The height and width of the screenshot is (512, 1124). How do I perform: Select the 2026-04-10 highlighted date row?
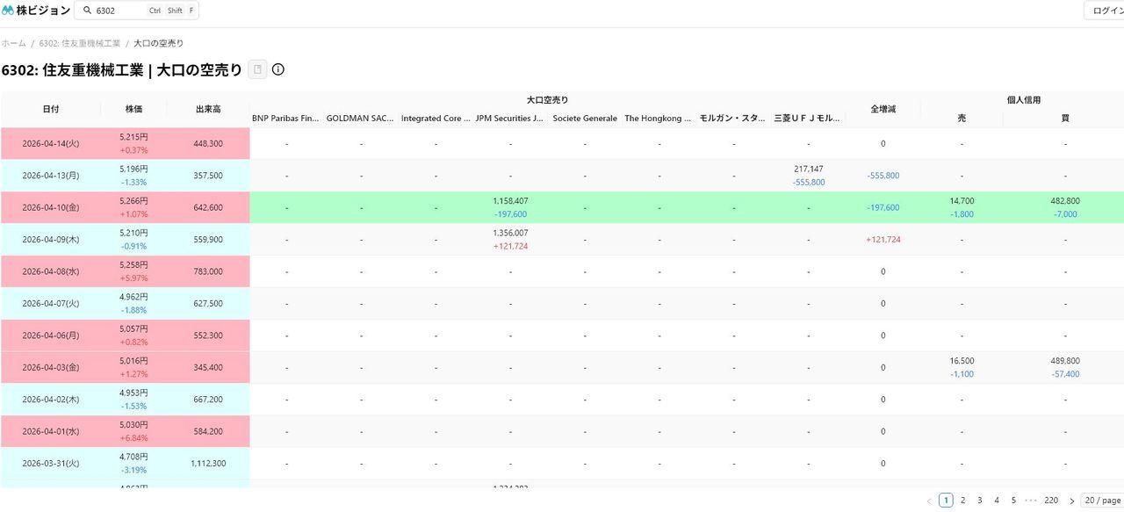pyautogui.click(x=50, y=208)
